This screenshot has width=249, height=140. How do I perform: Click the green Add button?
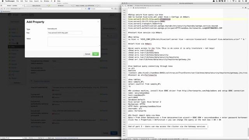[95, 54]
